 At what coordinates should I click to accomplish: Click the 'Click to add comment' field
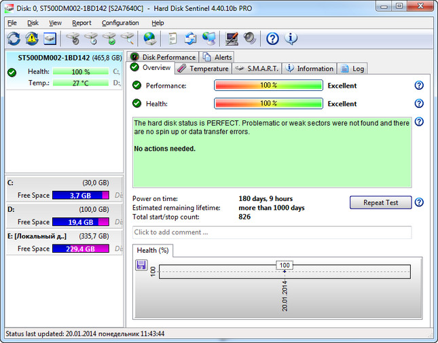(272, 232)
